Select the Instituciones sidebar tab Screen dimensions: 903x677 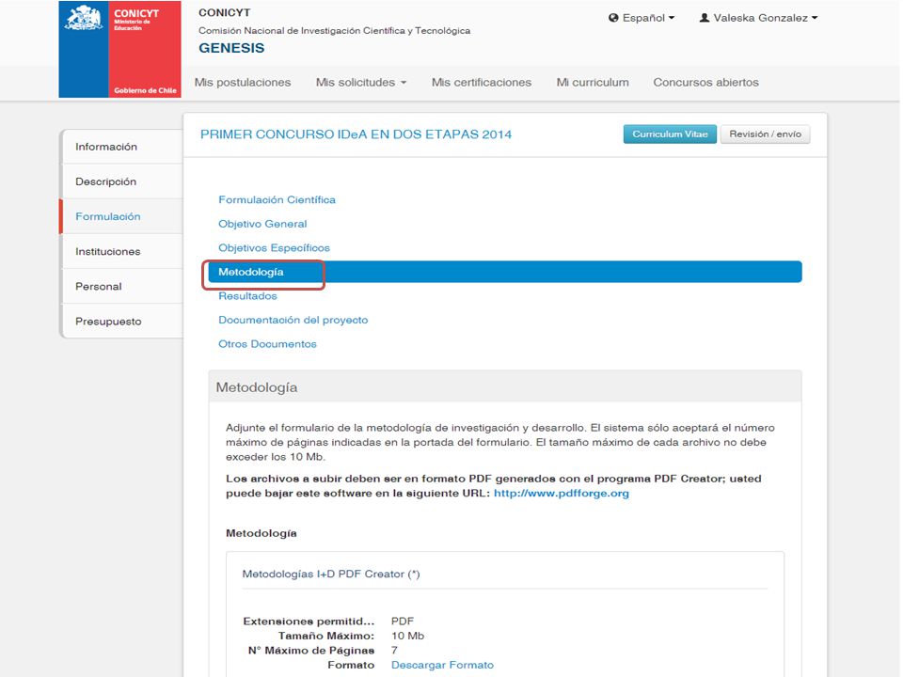[121, 252]
